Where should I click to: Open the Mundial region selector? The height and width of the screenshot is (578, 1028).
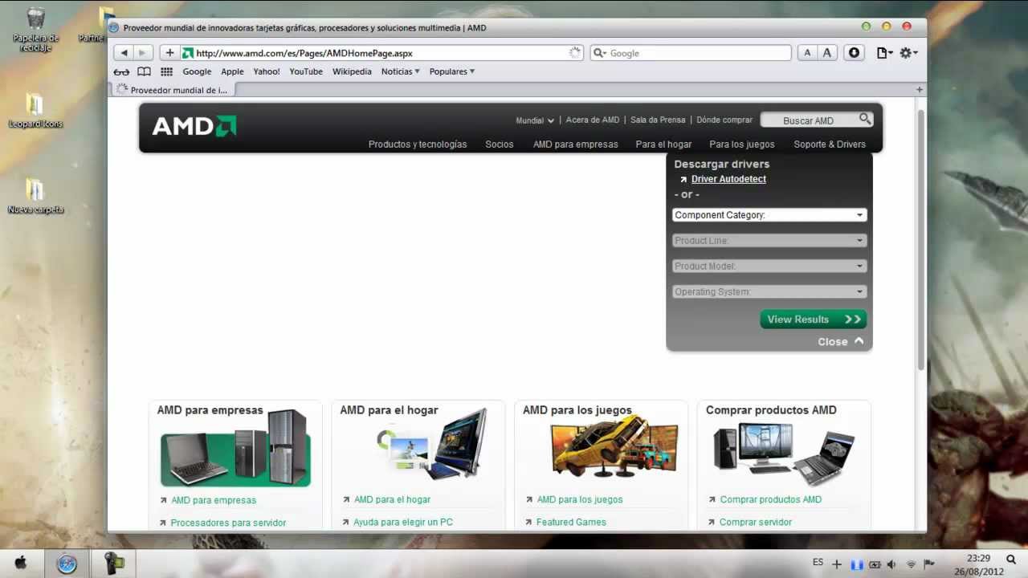coord(535,120)
